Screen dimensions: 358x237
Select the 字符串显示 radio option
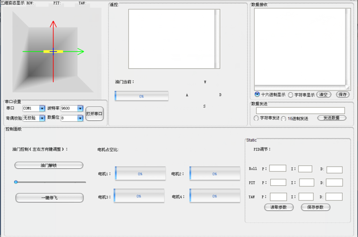coord(291,95)
